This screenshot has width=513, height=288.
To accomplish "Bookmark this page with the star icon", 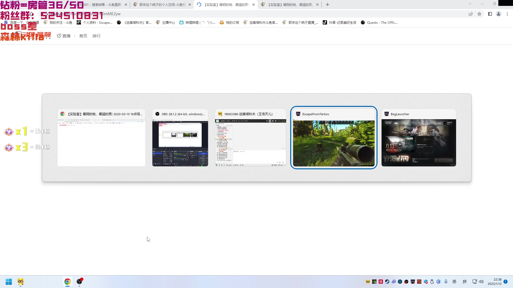I will pos(479,14).
